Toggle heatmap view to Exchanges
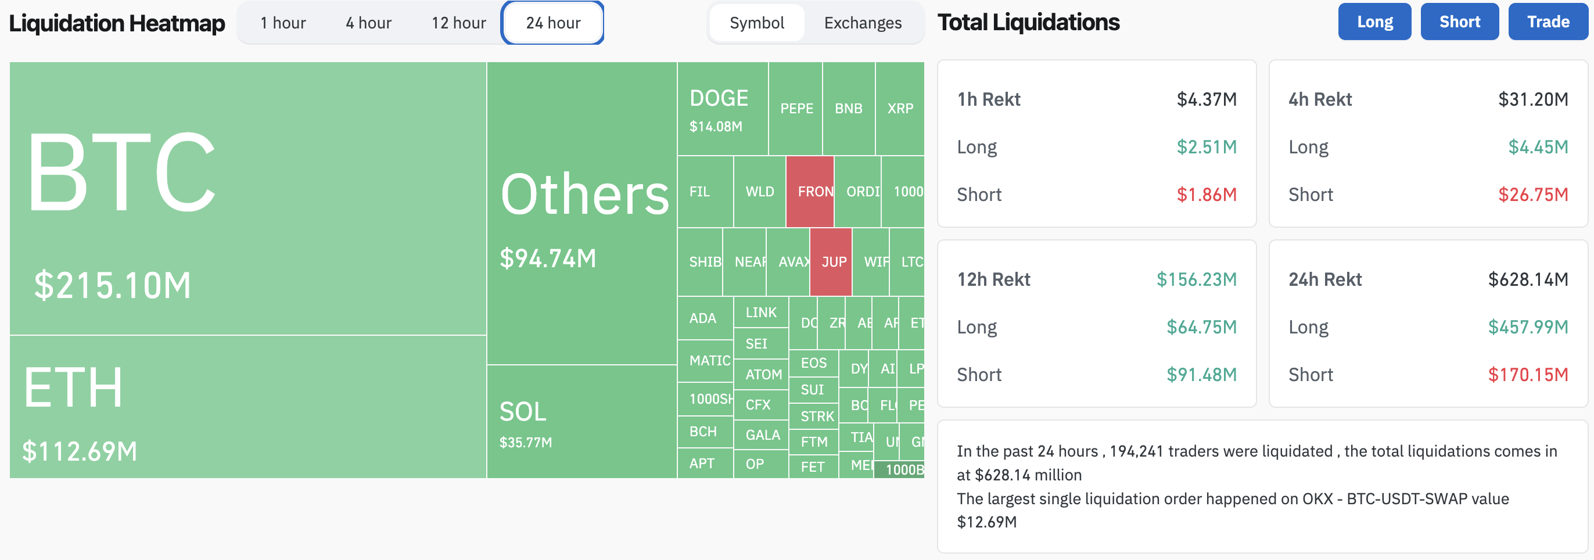This screenshot has width=1594, height=560. point(863,23)
